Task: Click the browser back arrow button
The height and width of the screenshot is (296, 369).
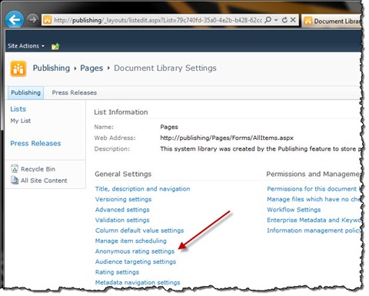Action: pyautogui.click(x=15, y=20)
